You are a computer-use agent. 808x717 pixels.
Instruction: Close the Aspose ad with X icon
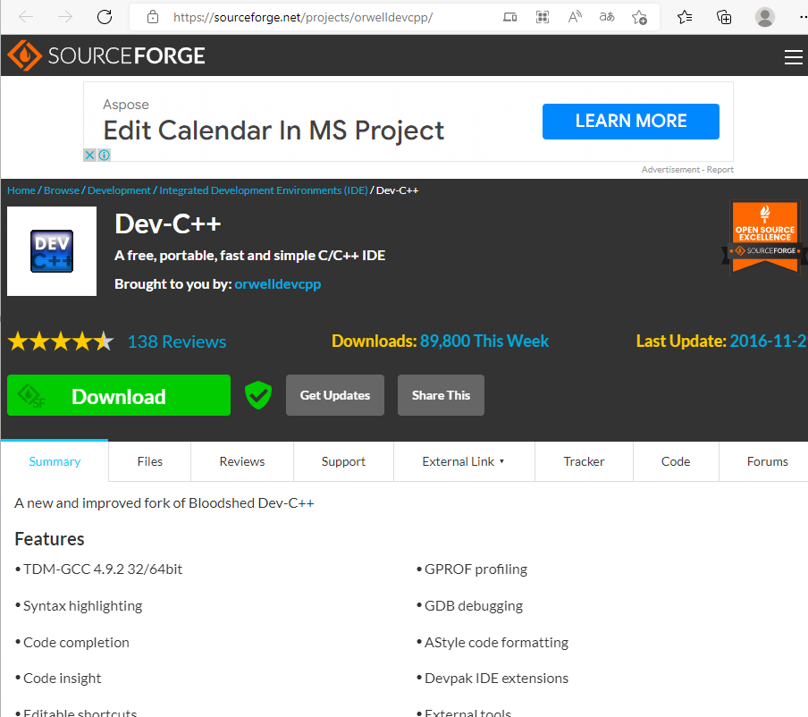tap(89, 156)
